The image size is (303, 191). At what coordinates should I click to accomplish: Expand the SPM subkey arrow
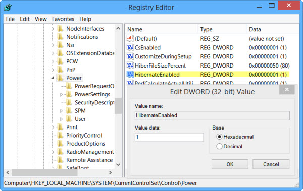(61, 111)
